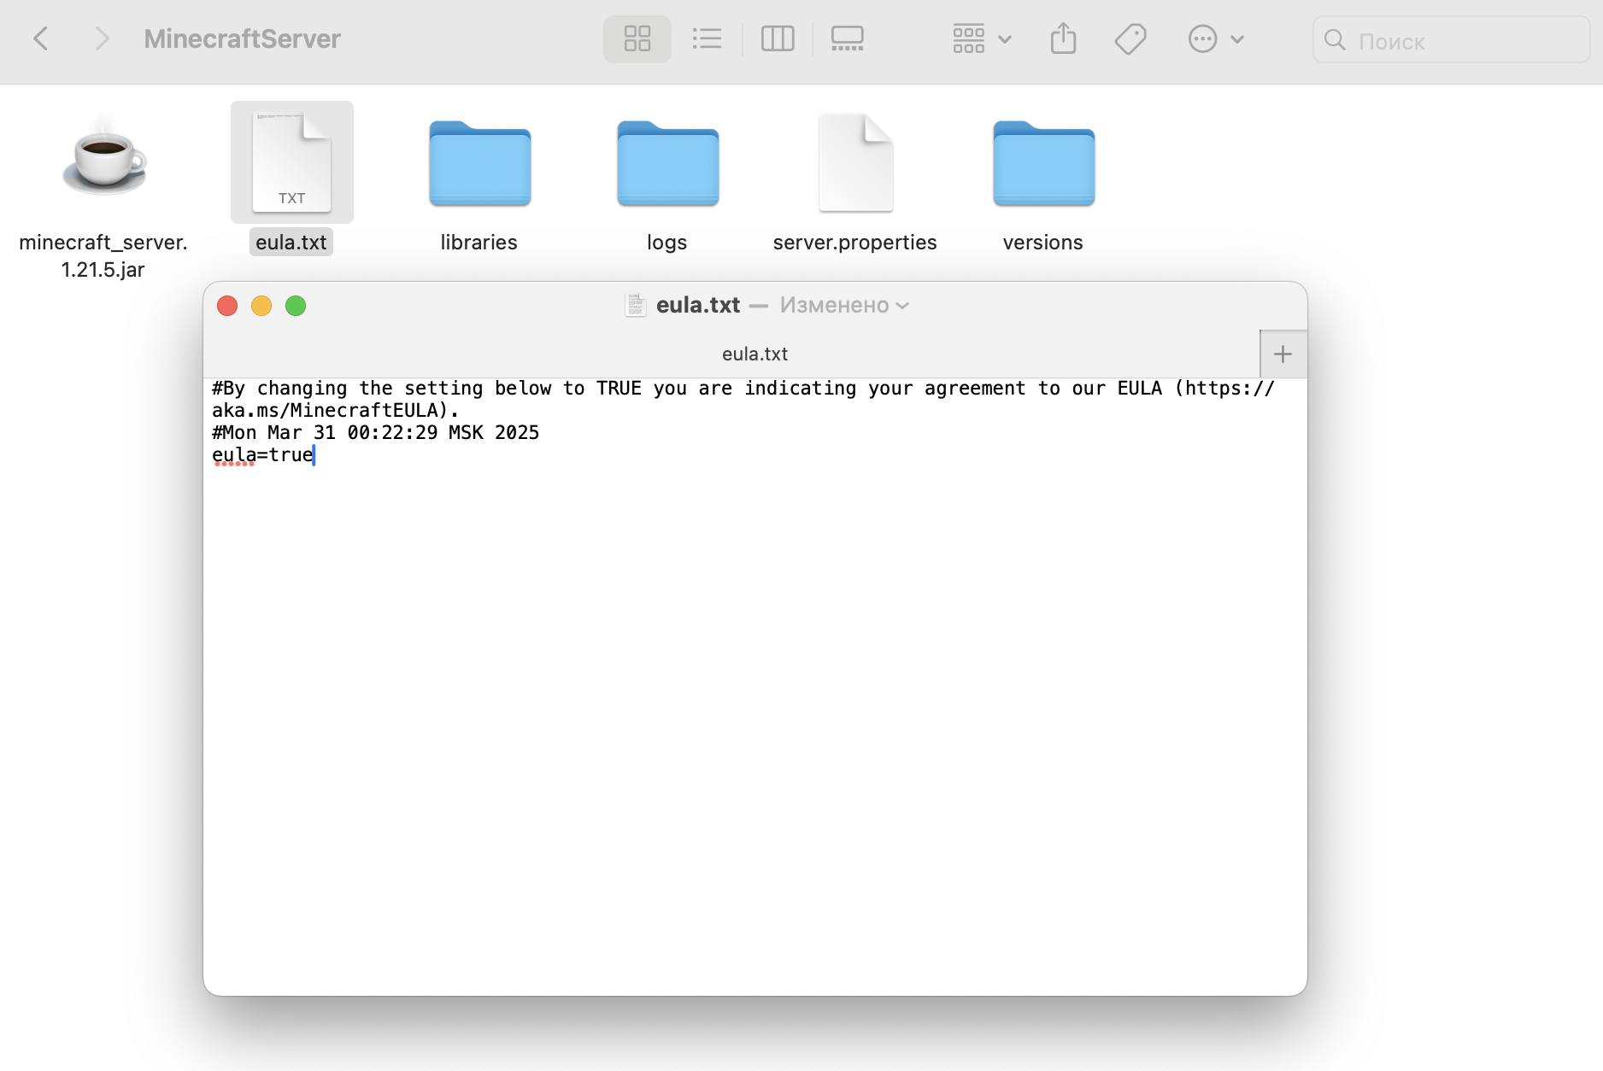Switch Finder to gallery view
The height and width of the screenshot is (1071, 1603).
(x=848, y=38)
